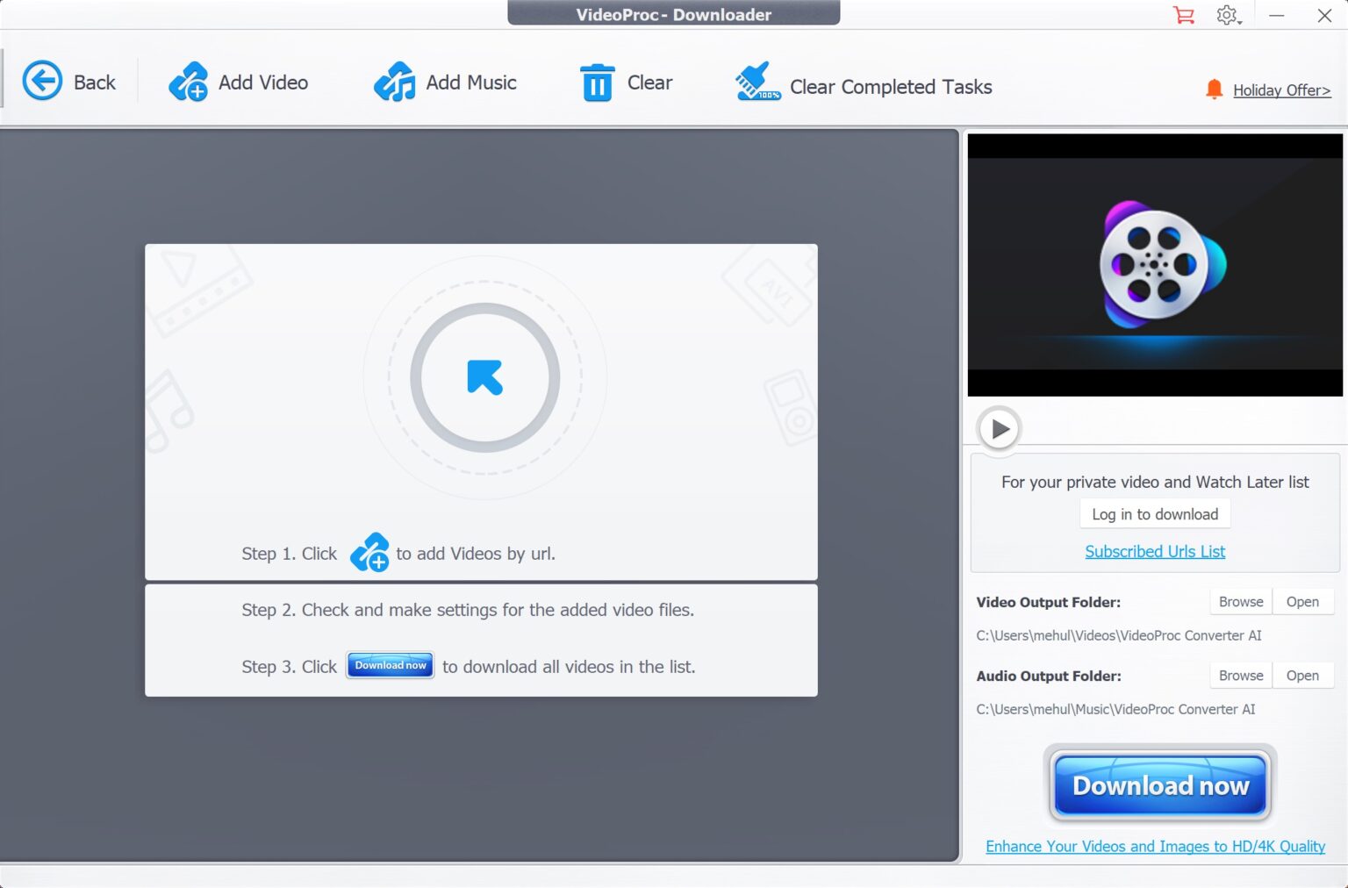Click the VideoProc preview thumbnail
The height and width of the screenshot is (888, 1348).
(x=1154, y=264)
